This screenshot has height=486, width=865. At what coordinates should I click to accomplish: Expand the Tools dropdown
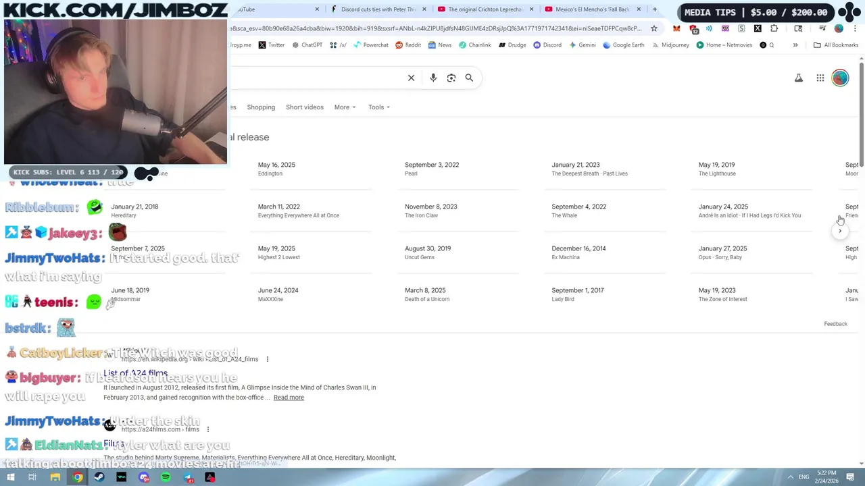[x=379, y=107]
